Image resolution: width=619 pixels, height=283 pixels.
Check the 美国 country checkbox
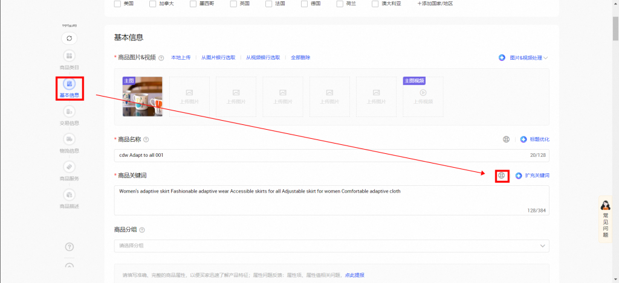(x=117, y=4)
